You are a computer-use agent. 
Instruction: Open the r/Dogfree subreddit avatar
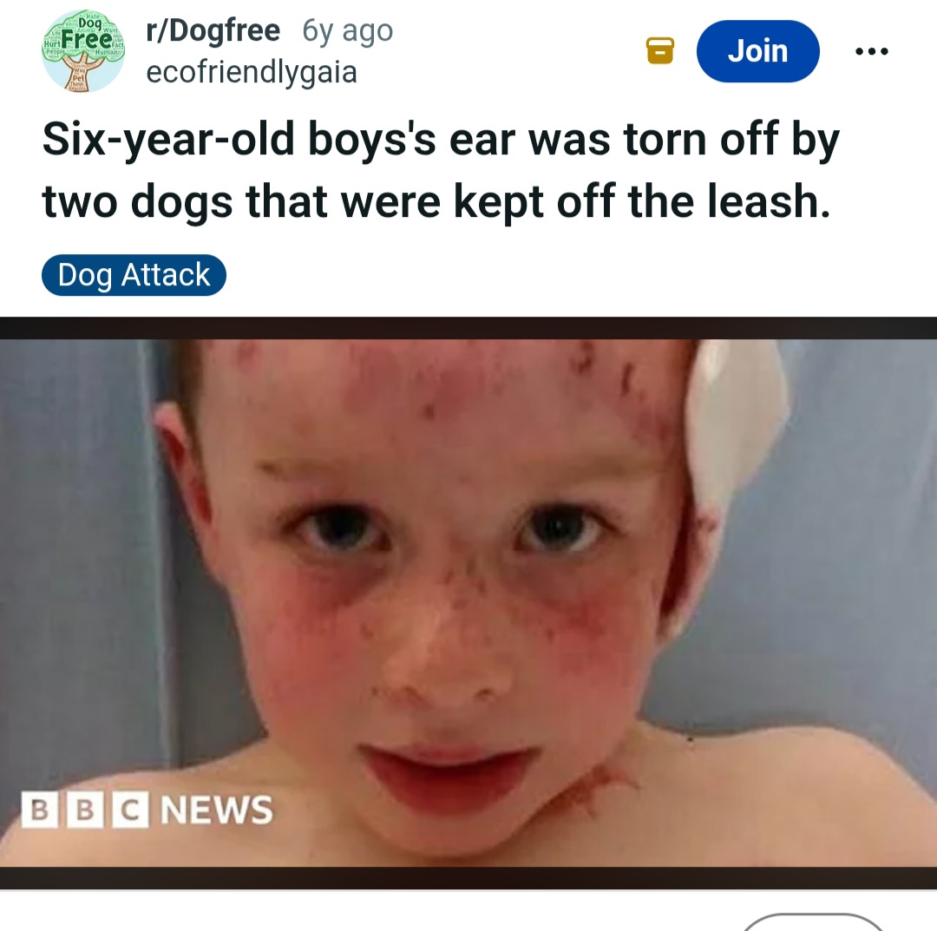pyautogui.click(x=83, y=51)
